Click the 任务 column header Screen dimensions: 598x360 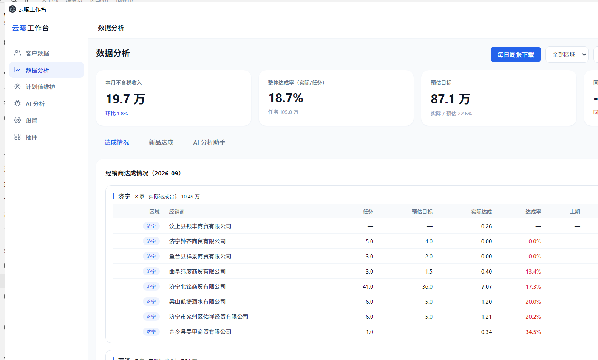[x=368, y=212]
